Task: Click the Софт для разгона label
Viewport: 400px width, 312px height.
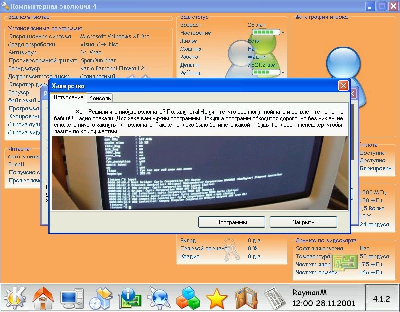Action: coord(319,248)
